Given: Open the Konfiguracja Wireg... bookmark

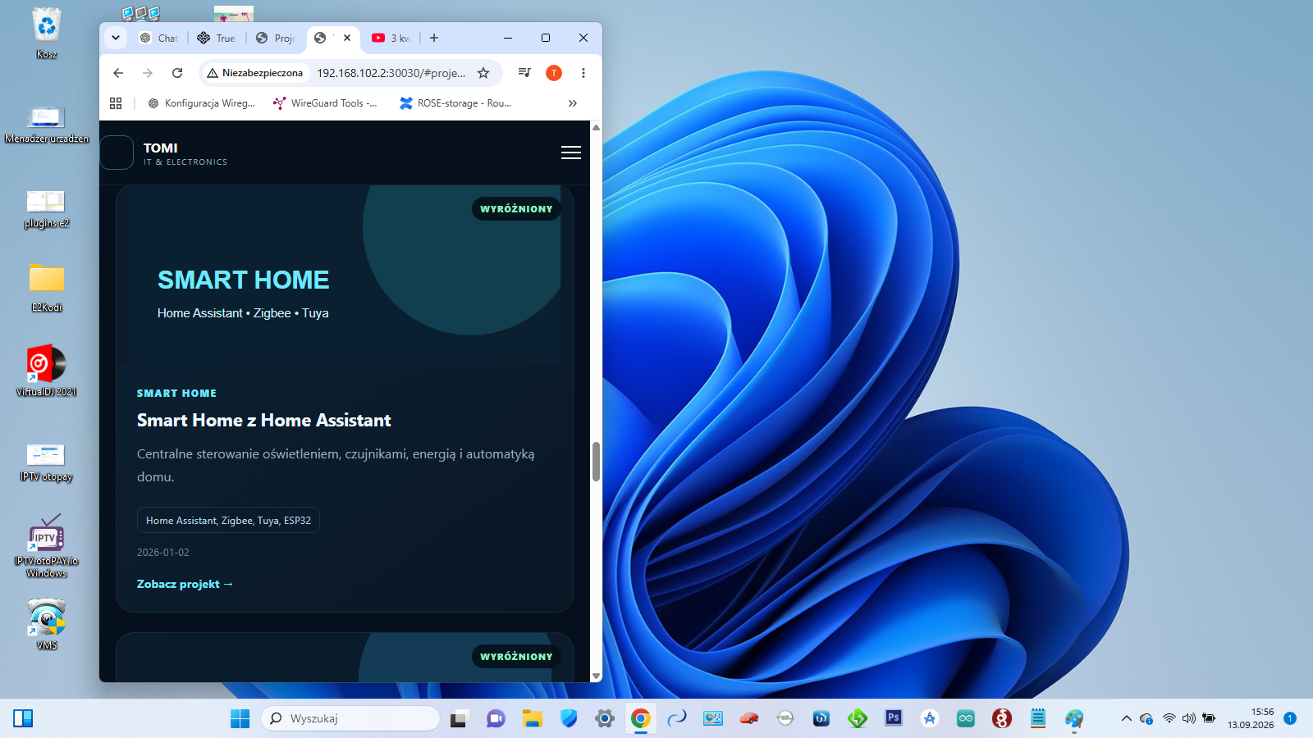Looking at the screenshot, I should coord(202,103).
